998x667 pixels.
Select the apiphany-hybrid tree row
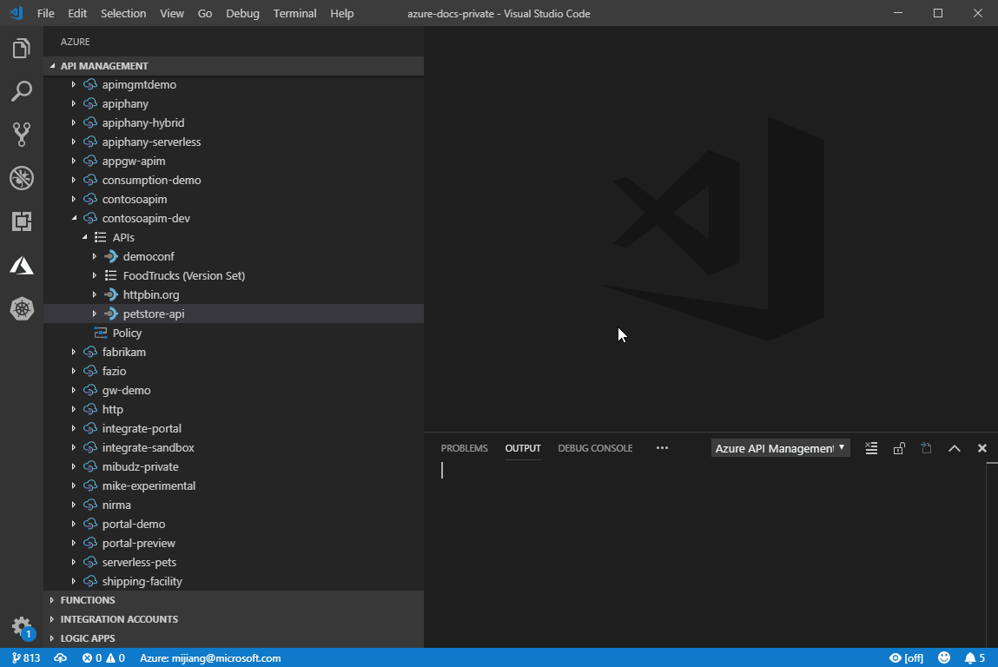(x=234, y=122)
